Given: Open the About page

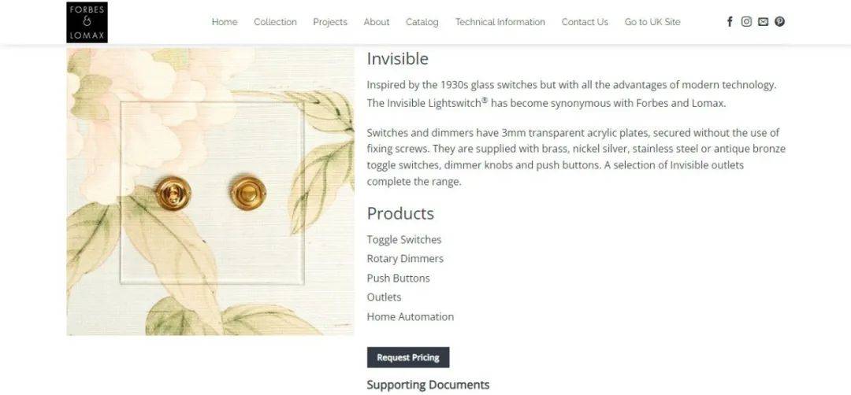Looking at the screenshot, I should point(377,22).
